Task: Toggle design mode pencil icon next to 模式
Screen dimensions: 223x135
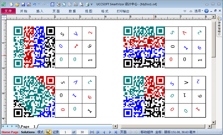Action: [48, 132]
